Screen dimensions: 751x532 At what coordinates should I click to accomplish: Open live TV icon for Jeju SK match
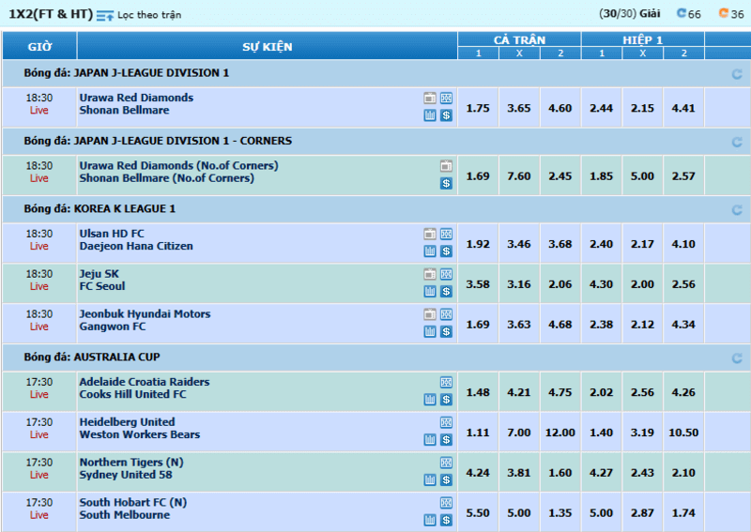[430, 274]
